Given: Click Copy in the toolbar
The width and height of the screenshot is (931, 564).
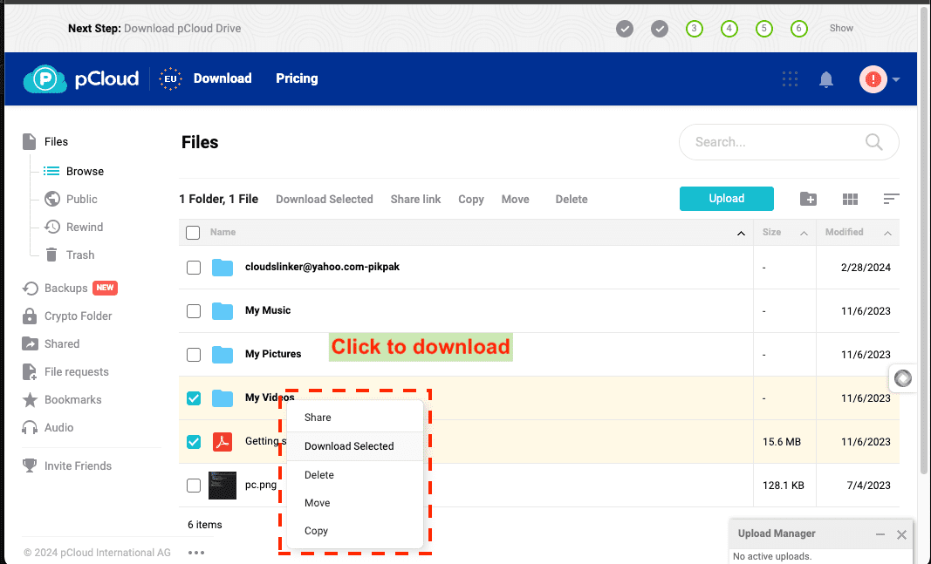Looking at the screenshot, I should (471, 200).
